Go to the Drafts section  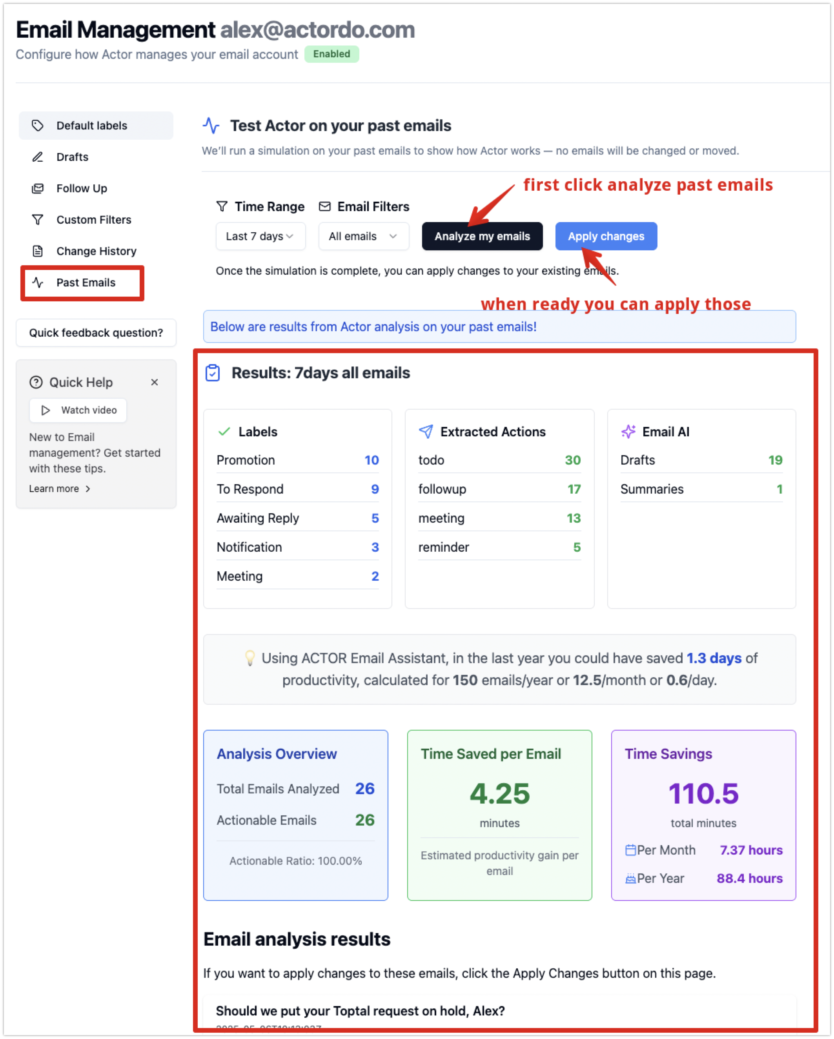point(96,157)
